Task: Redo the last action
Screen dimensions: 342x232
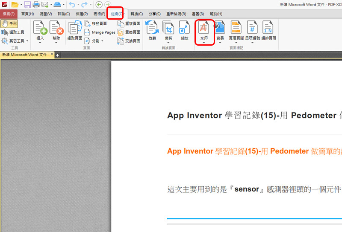Action: (84, 4)
